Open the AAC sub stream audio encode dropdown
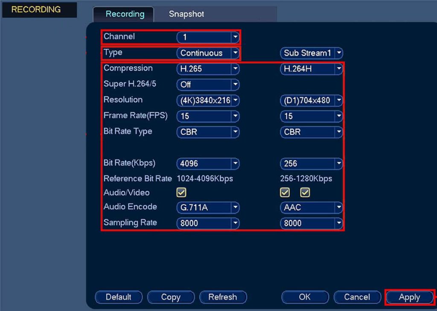This screenshot has width=437, height=311. [x=312, y=207]
